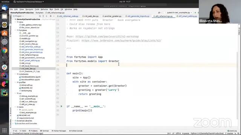Open PyCharm icon in the Ubuntu dock
The image size is (241, 135).
[x=5, y=93]
